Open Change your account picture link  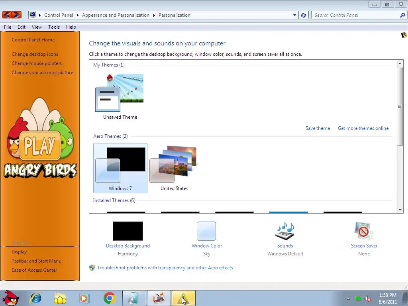point(42,73)
